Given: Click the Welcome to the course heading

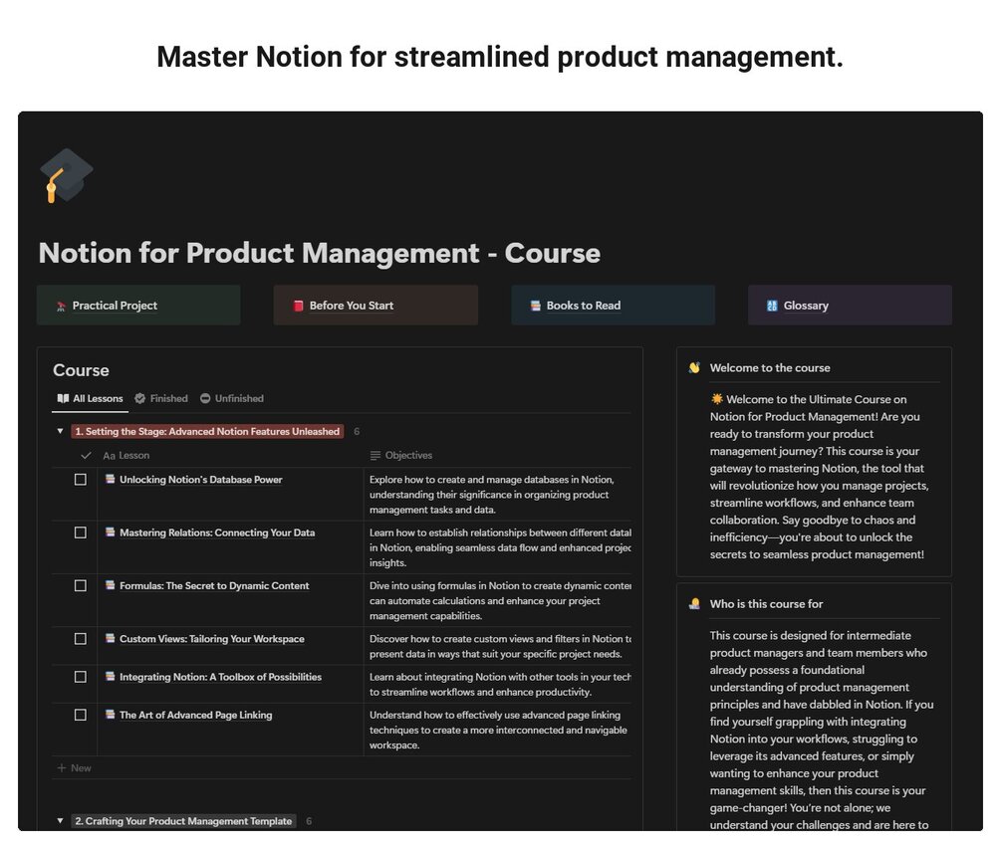Looking at the screenshot, I should tap(770, 368).
